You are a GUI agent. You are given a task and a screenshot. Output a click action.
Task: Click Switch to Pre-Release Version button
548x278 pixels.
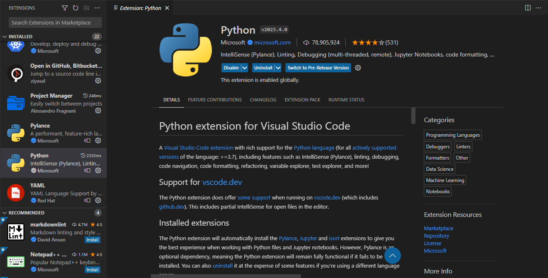(318, 68)
